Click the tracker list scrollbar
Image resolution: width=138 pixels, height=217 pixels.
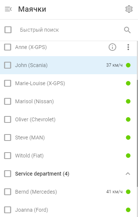(x=137, y=133)
